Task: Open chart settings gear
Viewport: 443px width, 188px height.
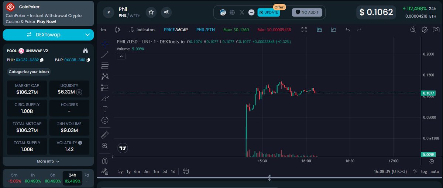Action: pos(425,30)
